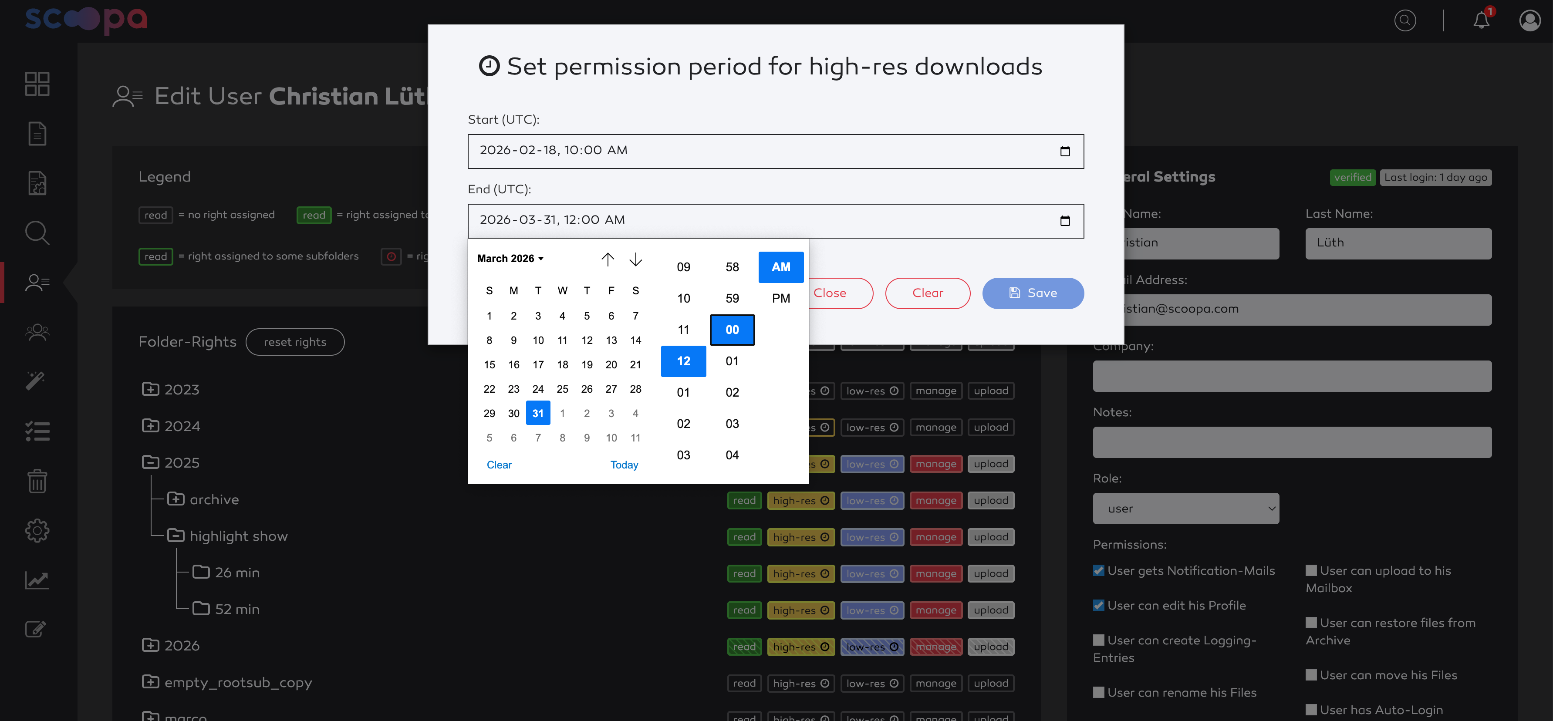Open the dashboard grid icon in sidebar

point(37,84)
